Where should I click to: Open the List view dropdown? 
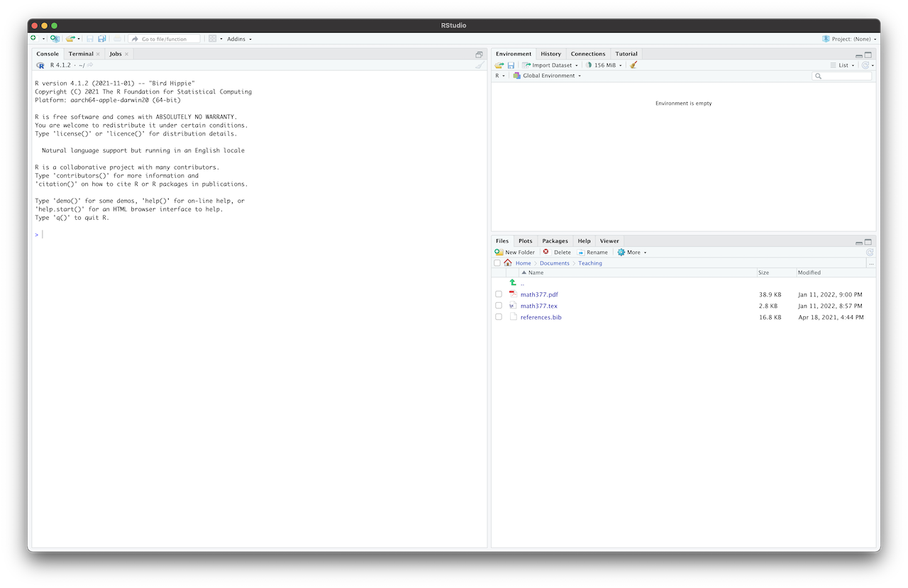pyautogui.click(x=843, y=65)
